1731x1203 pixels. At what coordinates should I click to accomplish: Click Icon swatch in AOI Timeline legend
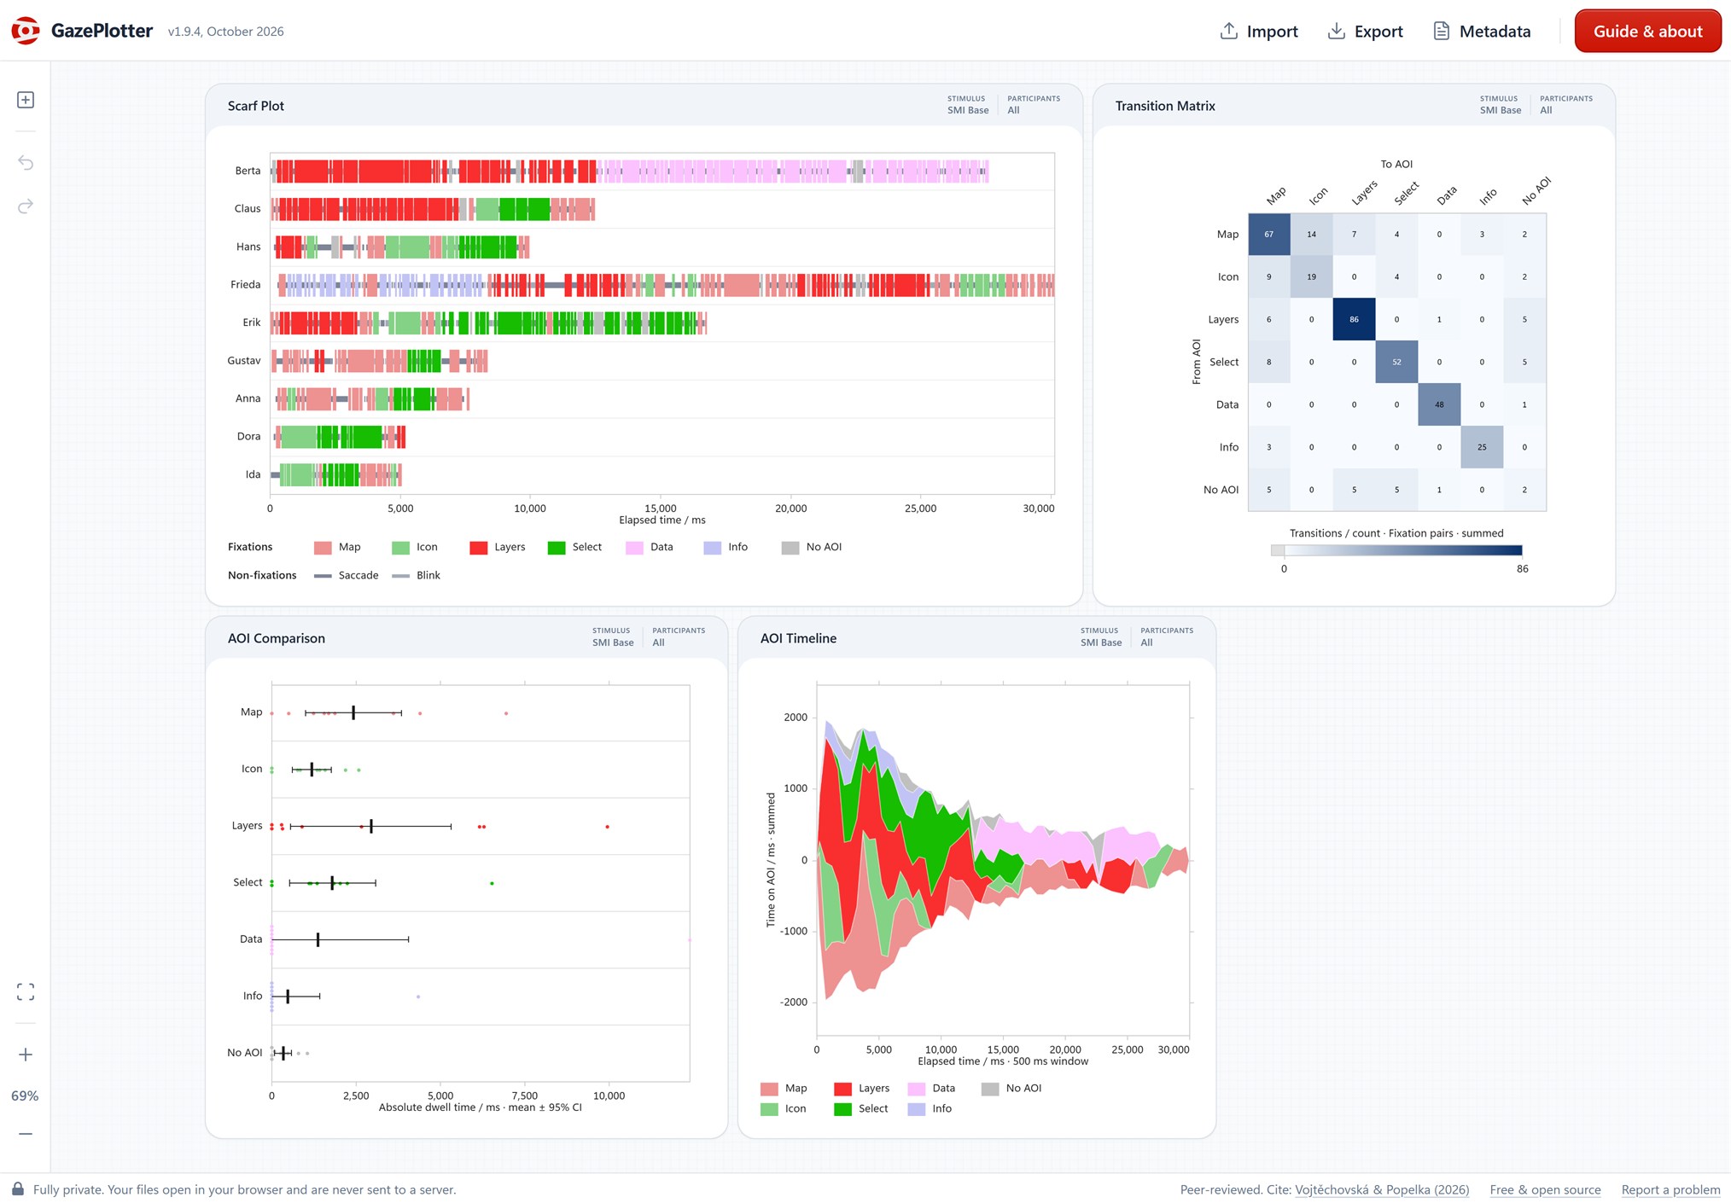pos(769,1109)
